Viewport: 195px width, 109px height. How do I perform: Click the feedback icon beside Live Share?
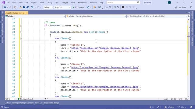191,7
